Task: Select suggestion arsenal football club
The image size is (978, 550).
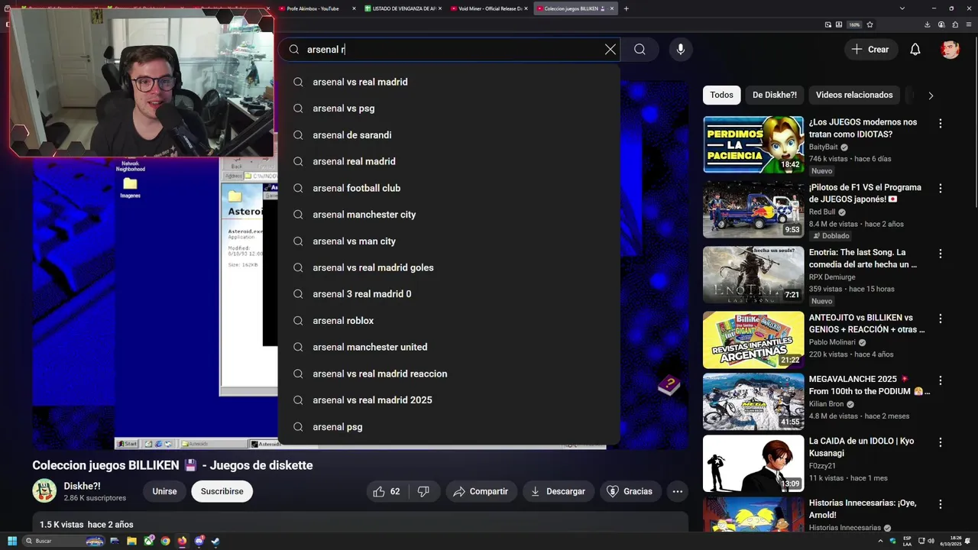Action: (449, 188)
